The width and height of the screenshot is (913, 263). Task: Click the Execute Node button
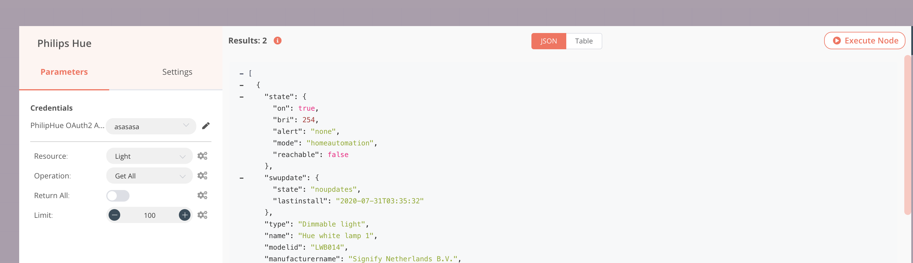(865, 41)
